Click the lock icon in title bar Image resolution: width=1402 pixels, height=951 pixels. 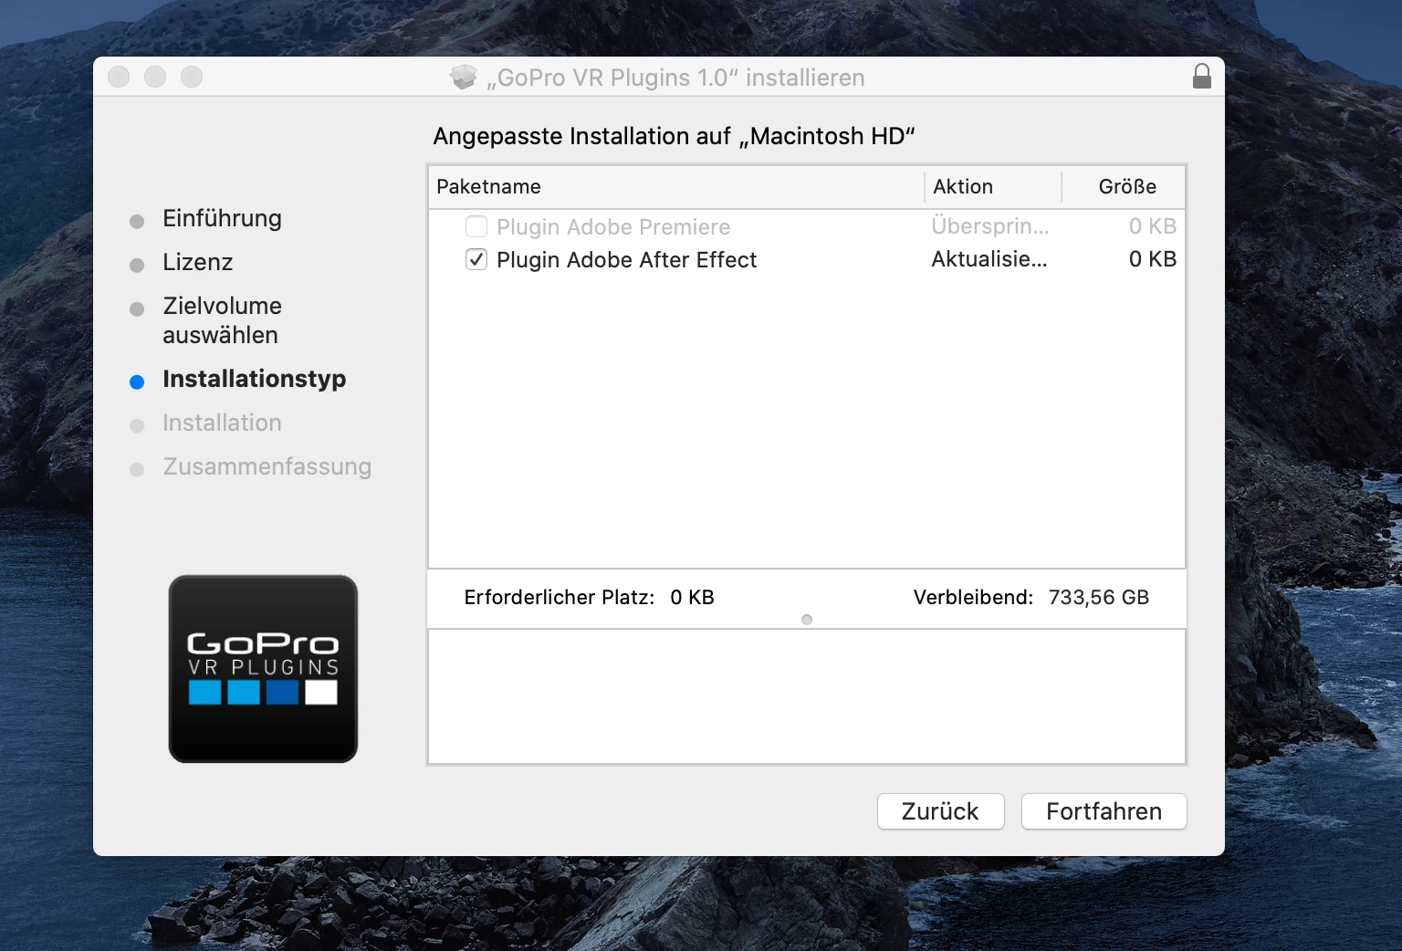pyautogui.click(x=1201, y=76)
